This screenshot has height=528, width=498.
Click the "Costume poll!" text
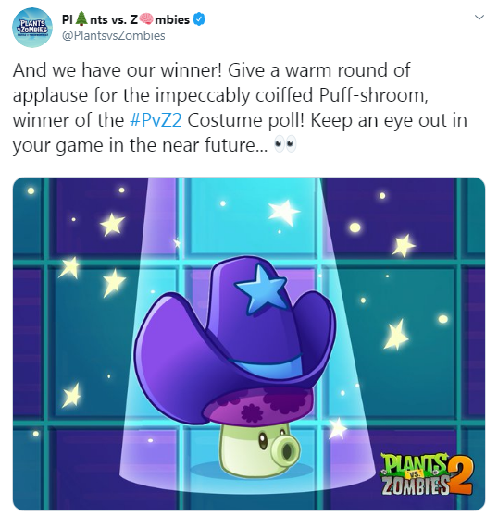pos(246,120)
